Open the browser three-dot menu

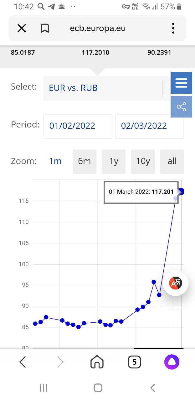point(173,29)
